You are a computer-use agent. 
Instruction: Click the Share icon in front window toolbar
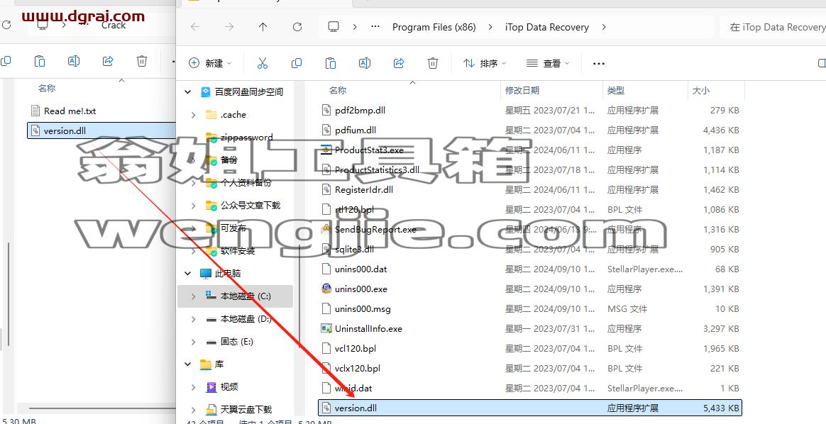(399, 63)
